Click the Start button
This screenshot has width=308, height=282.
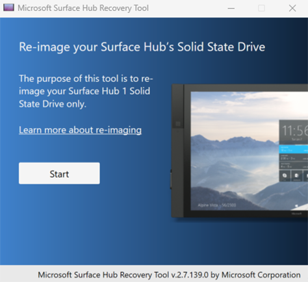point(59,173)
